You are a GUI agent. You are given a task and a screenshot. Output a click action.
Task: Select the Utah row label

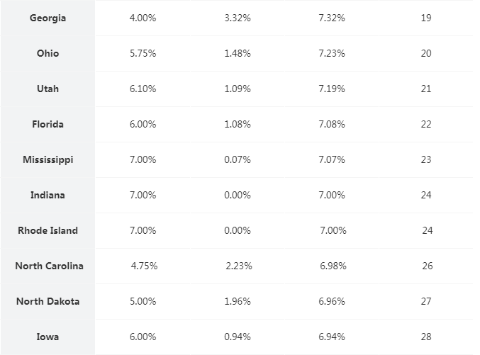pos(48,89)
